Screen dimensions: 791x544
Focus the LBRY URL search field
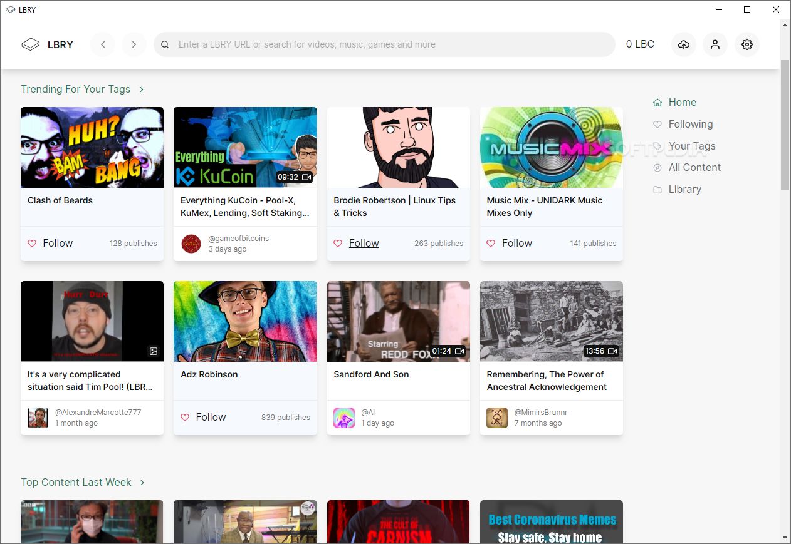[x=384, y=44]
